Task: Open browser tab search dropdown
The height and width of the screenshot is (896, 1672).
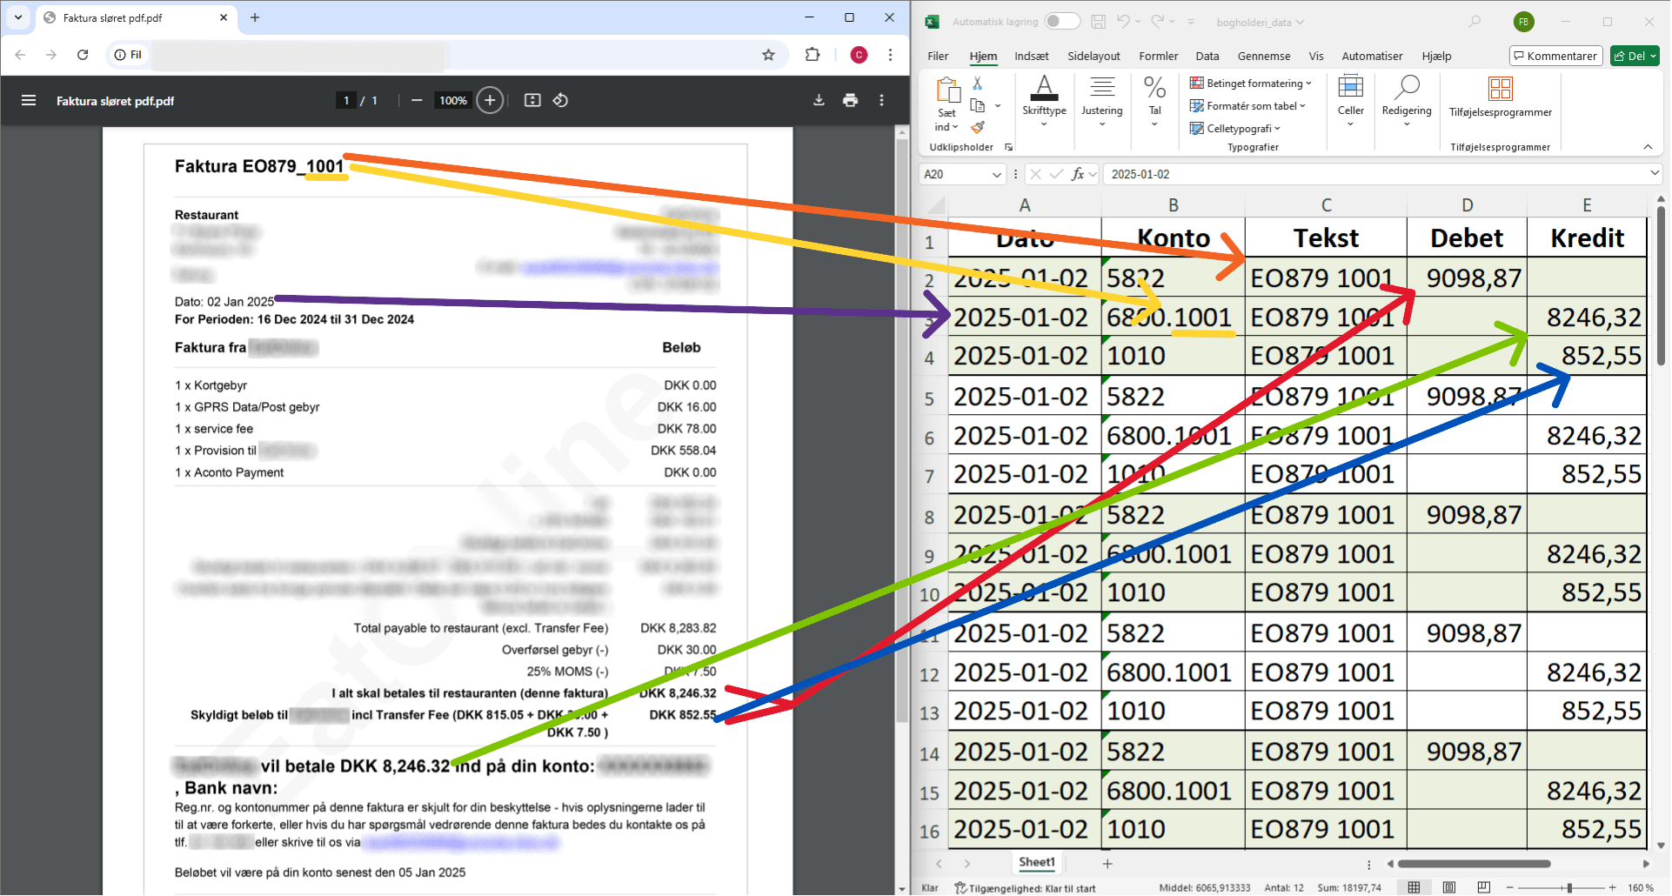Action: click(x=18, y=17)
